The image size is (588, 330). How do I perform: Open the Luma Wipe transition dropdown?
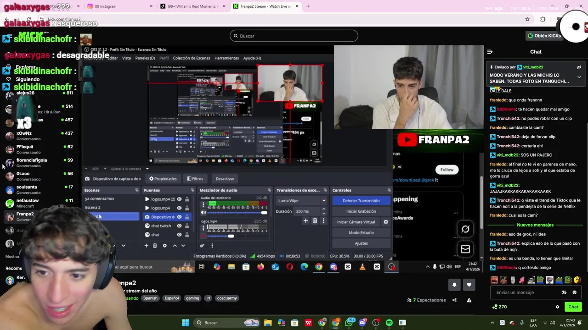pyautogui.click(x=302, y=201)
